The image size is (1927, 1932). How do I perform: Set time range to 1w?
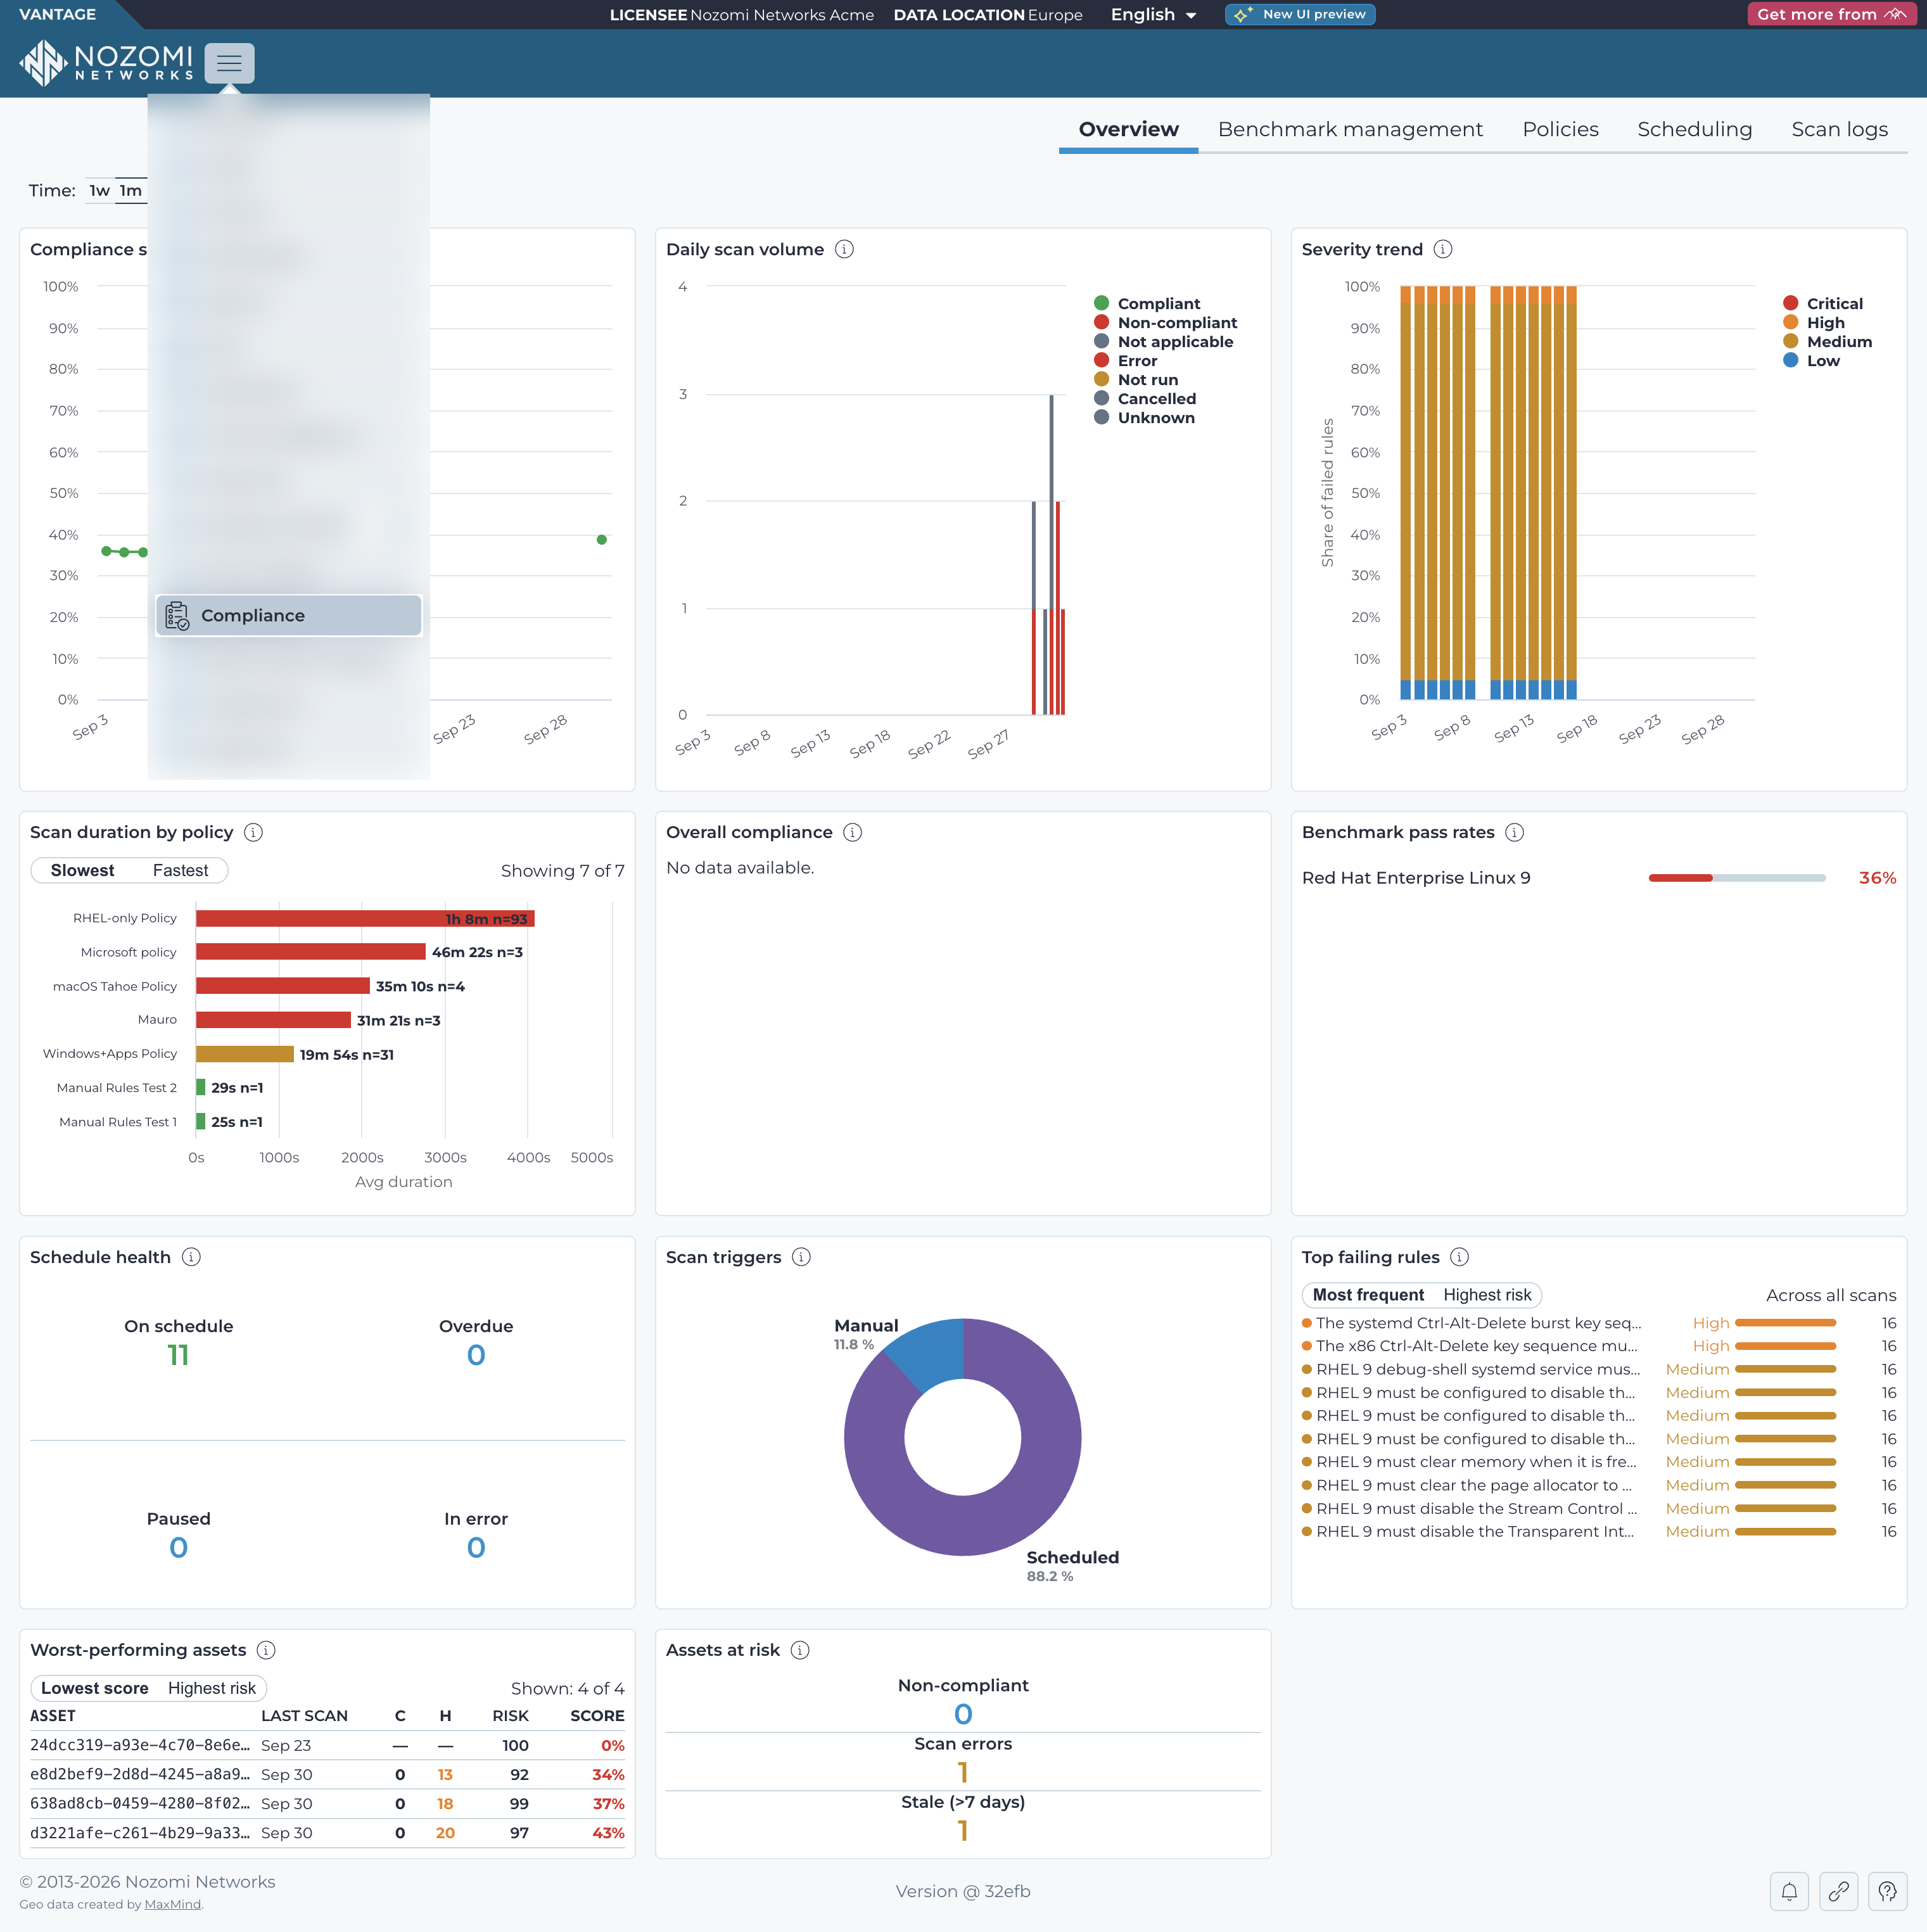tap(99, 190)
